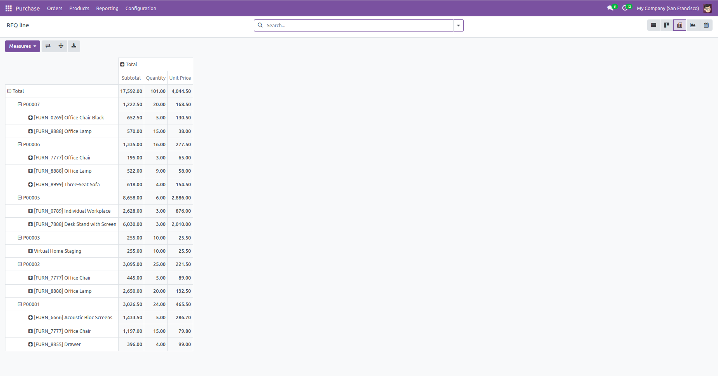Open the Orders menu
The width and height of the screenshot is (718, 376).
pos(54,8)
